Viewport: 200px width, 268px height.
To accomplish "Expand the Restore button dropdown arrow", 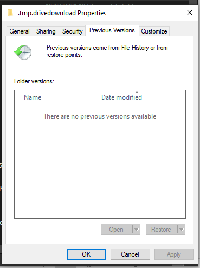I will 182,230.
